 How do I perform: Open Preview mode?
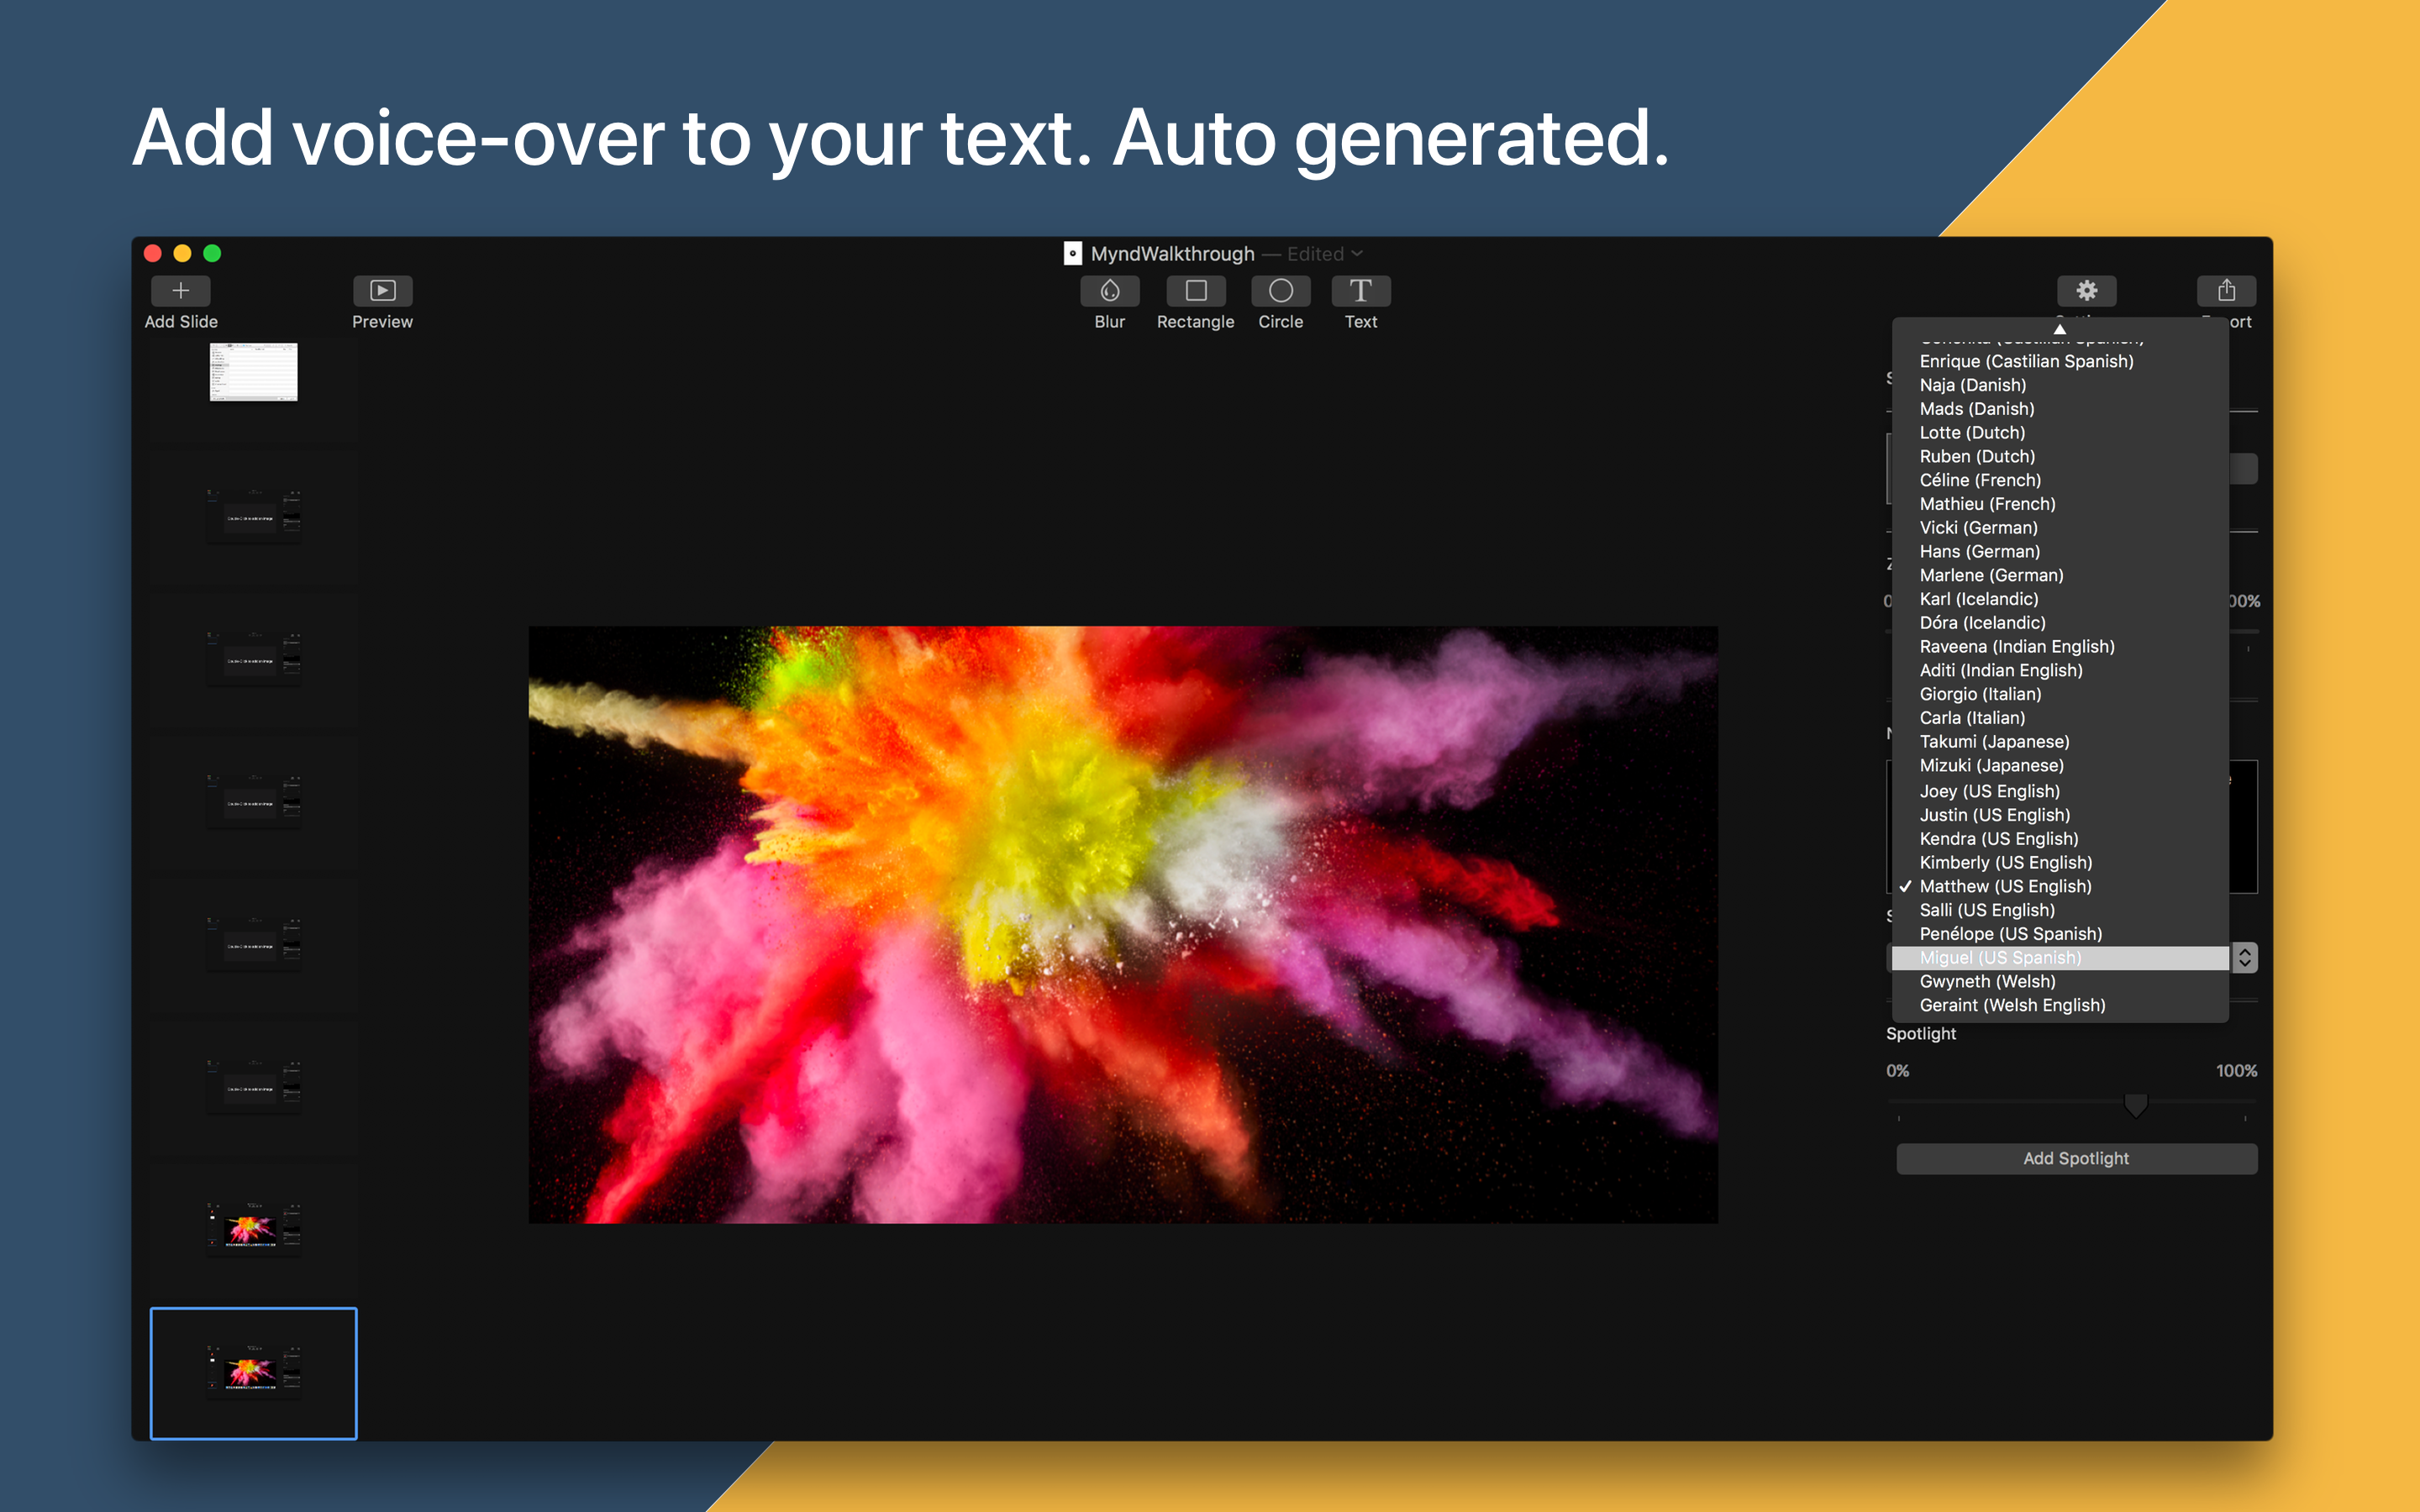point(382,291)
